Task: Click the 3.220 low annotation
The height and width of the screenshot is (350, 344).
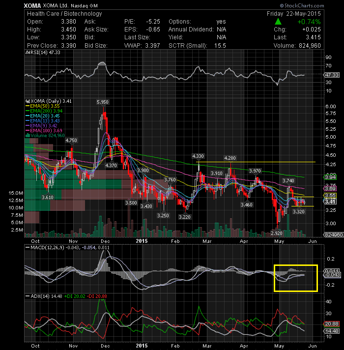Action: click(185, 217)
